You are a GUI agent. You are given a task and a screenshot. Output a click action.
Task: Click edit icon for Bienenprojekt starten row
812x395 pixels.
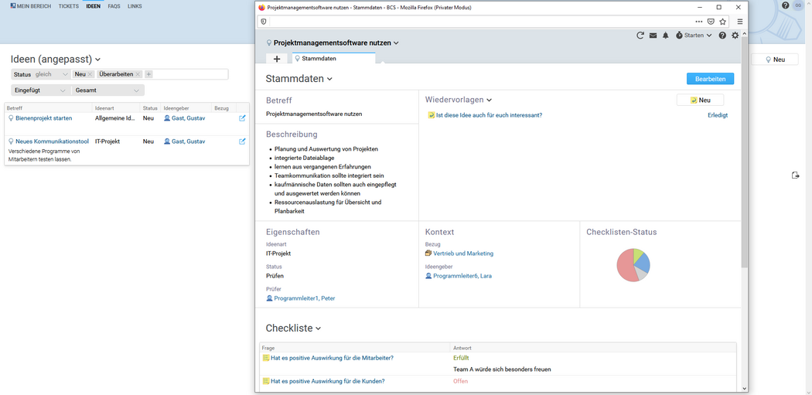(x=242, y=118)
